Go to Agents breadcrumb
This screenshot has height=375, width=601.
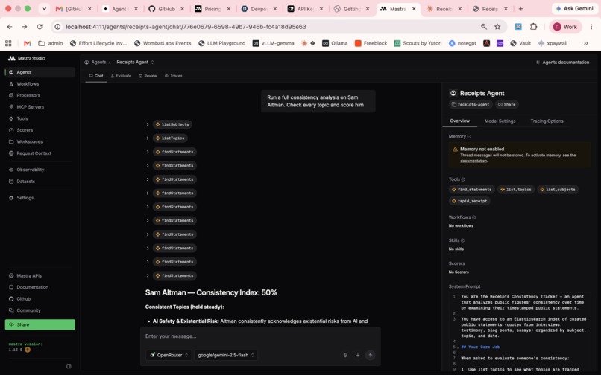(x=95, y=62)
